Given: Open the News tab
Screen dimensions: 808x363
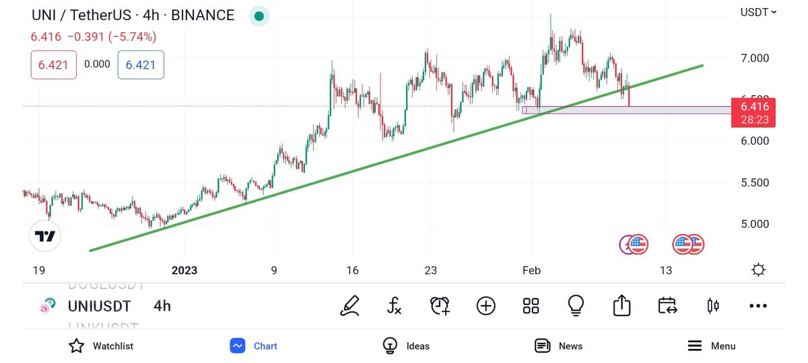Looking at the screenshot, I should coord(558,346).
